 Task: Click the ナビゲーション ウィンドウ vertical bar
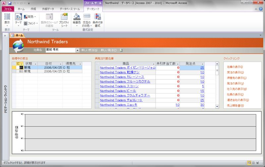click(6, 99)
